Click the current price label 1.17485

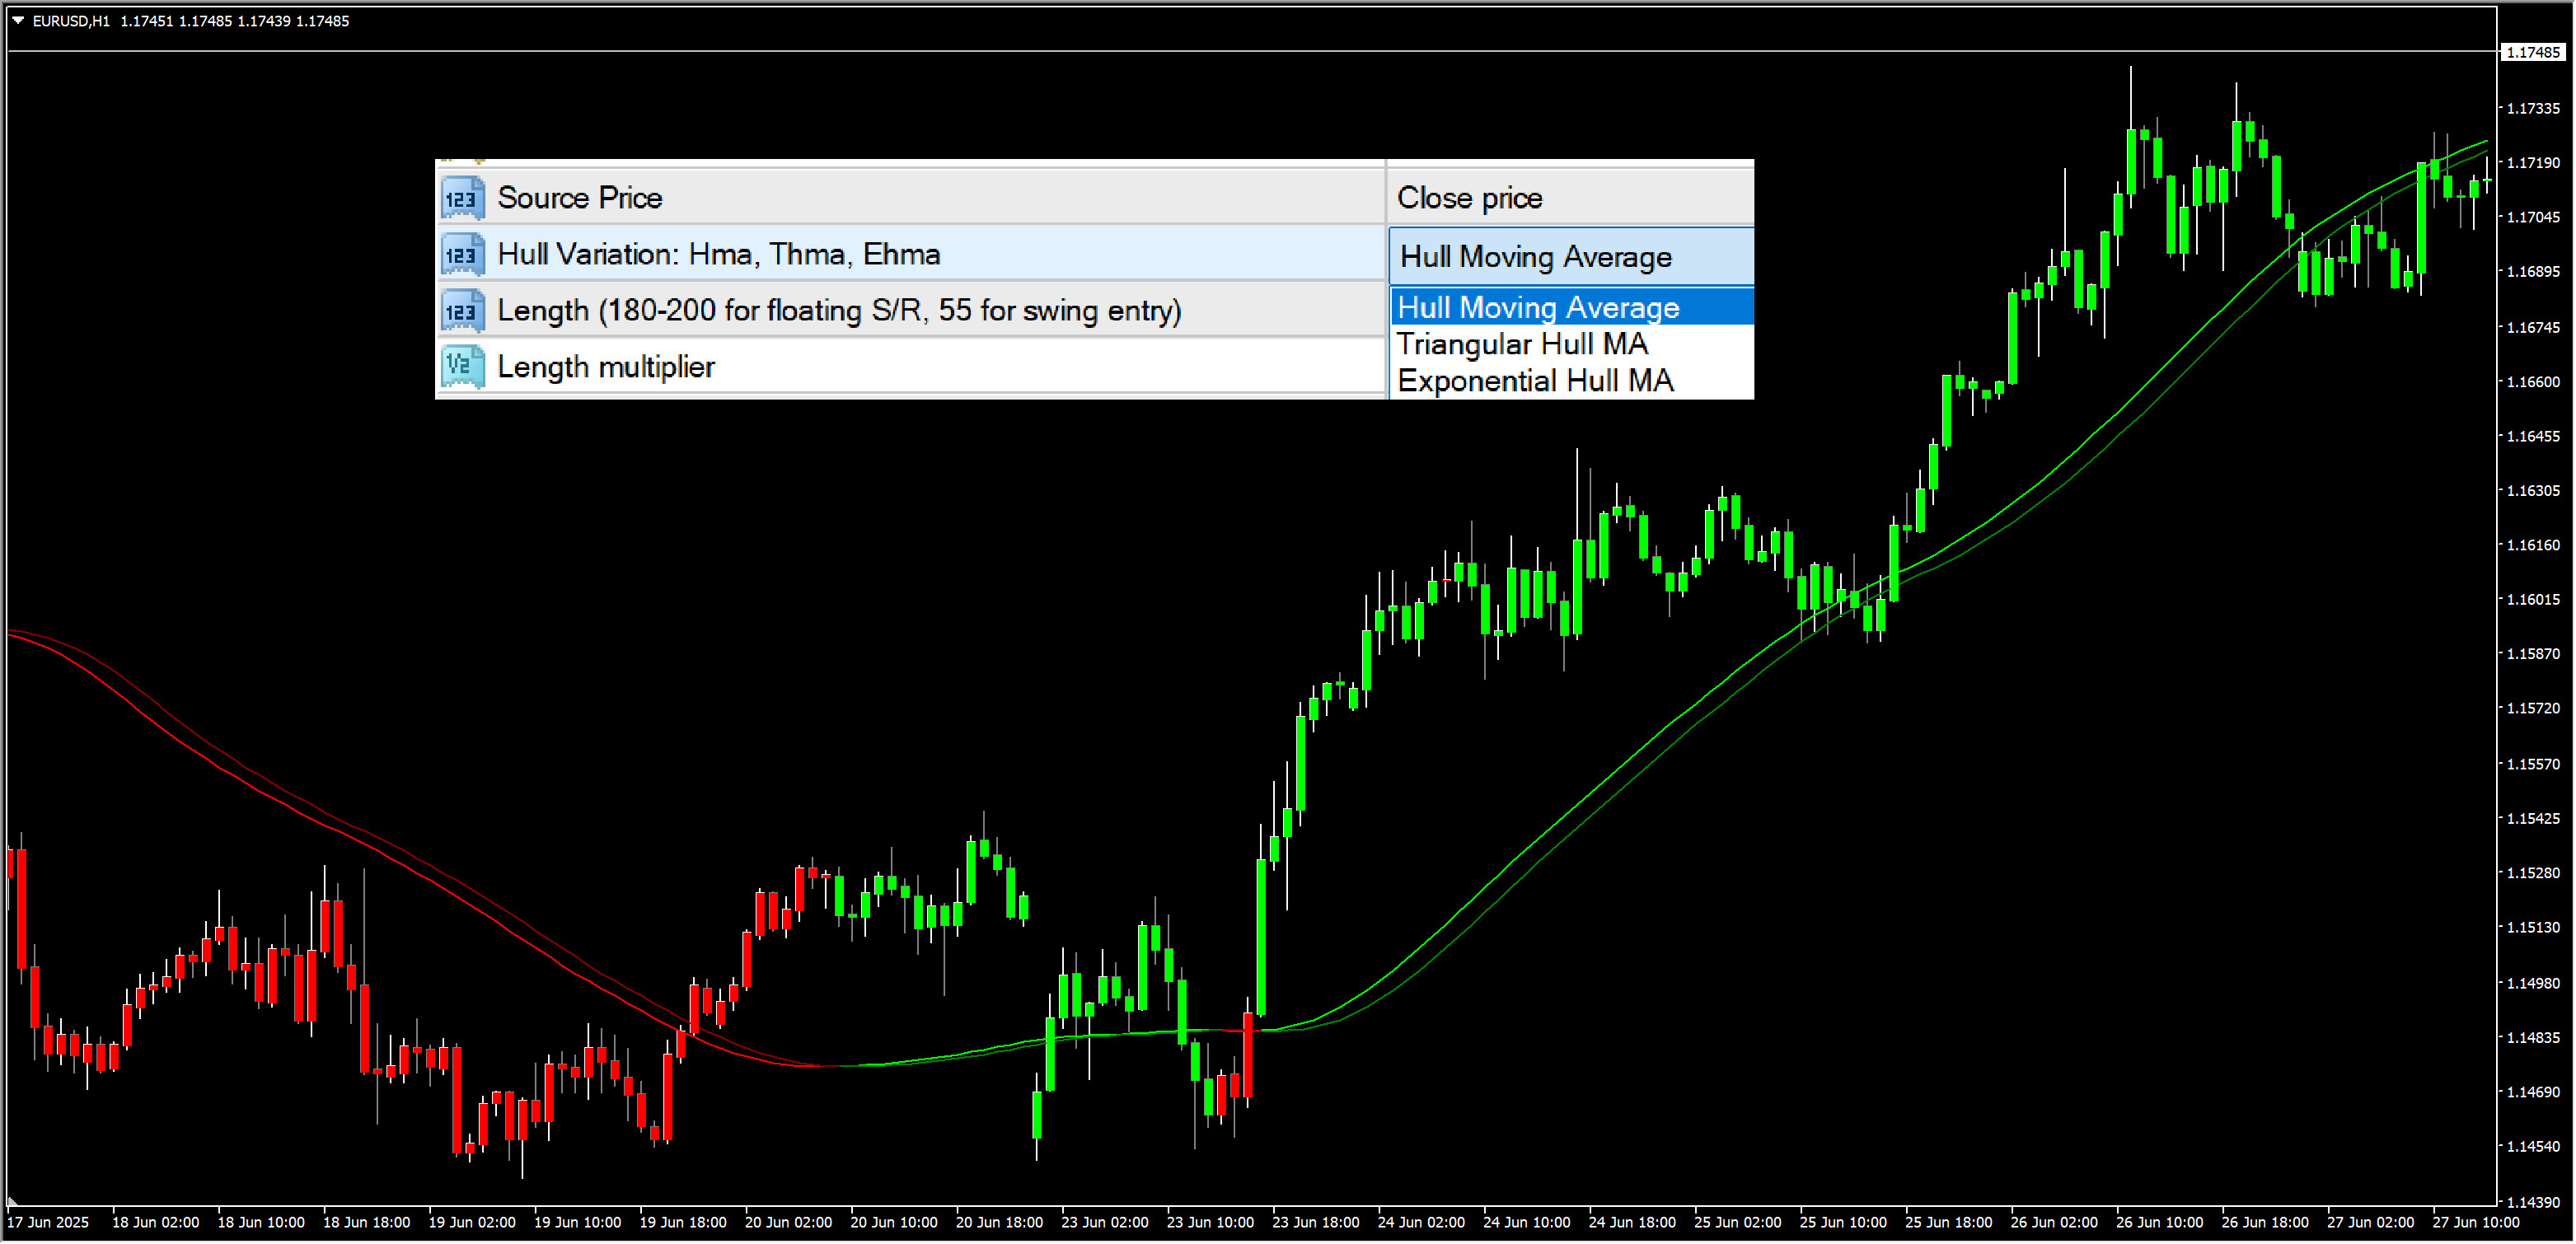tap(2533, 52)
